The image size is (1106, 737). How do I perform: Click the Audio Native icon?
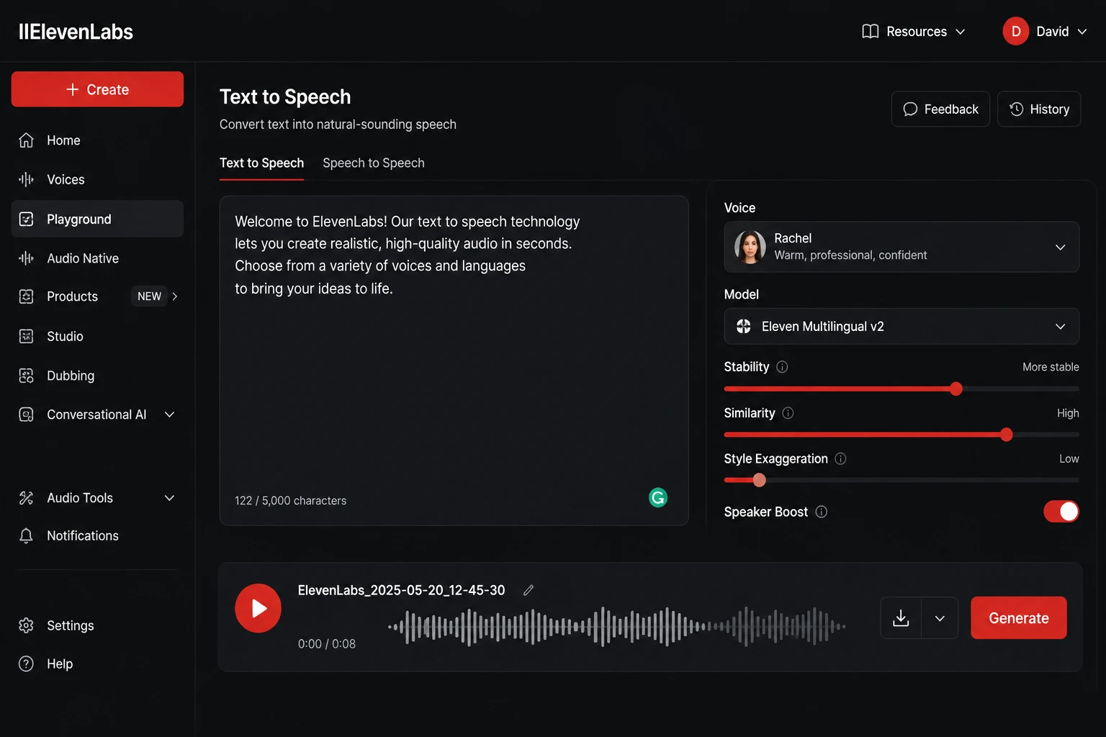tap(27, 258)
